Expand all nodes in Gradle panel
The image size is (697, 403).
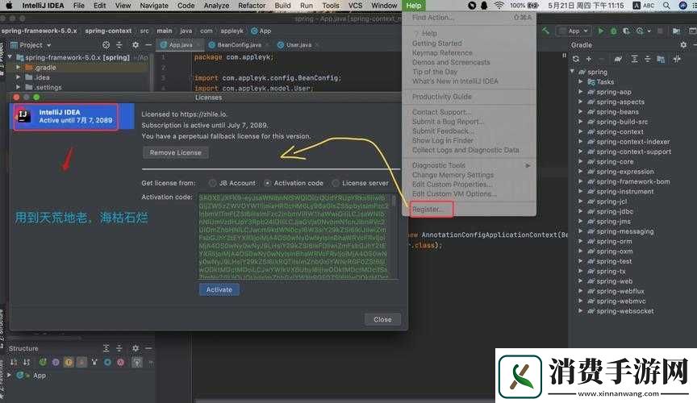click(634, 59)
